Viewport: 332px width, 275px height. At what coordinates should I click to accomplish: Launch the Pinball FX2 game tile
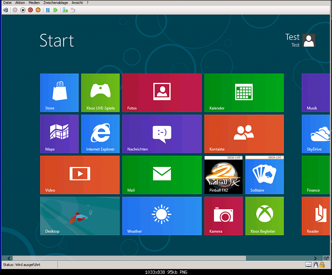(x=224, y=175)
